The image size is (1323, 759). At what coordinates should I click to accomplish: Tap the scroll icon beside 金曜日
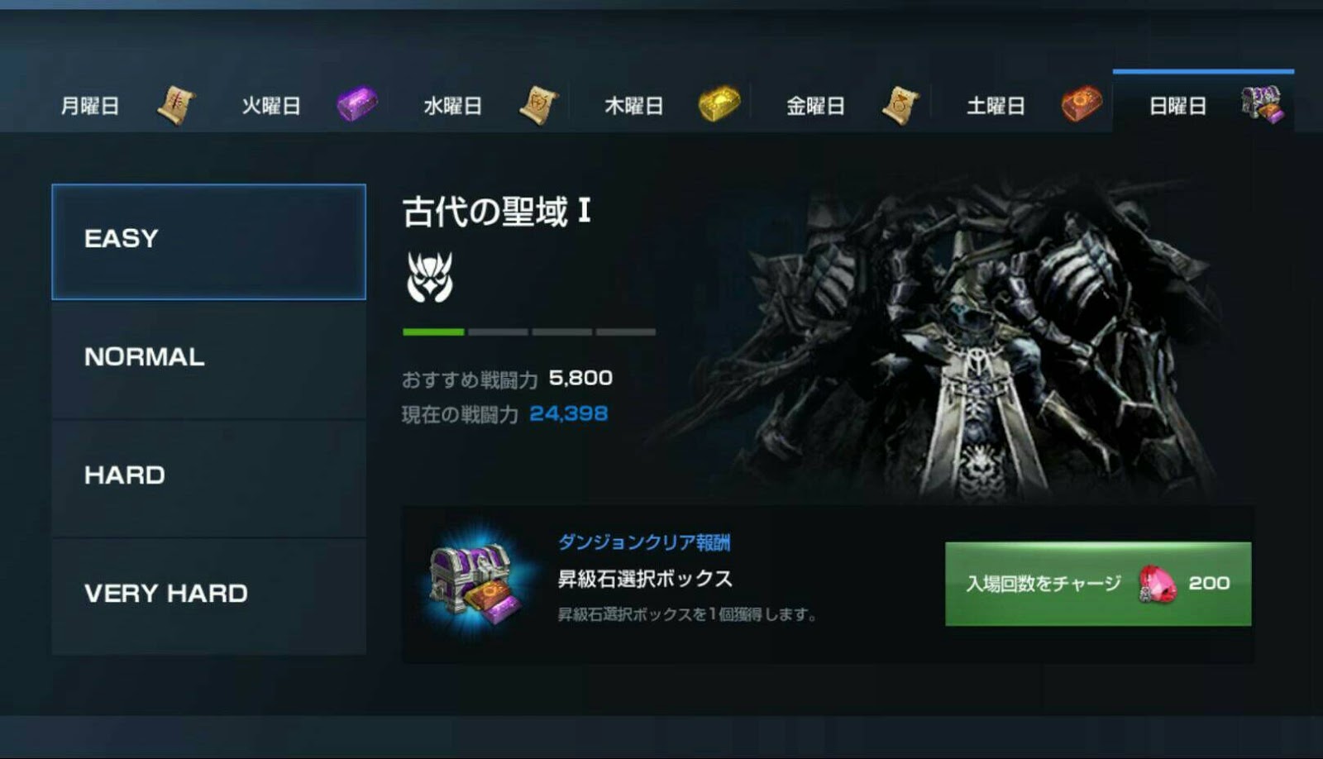(x=901, y=106)
